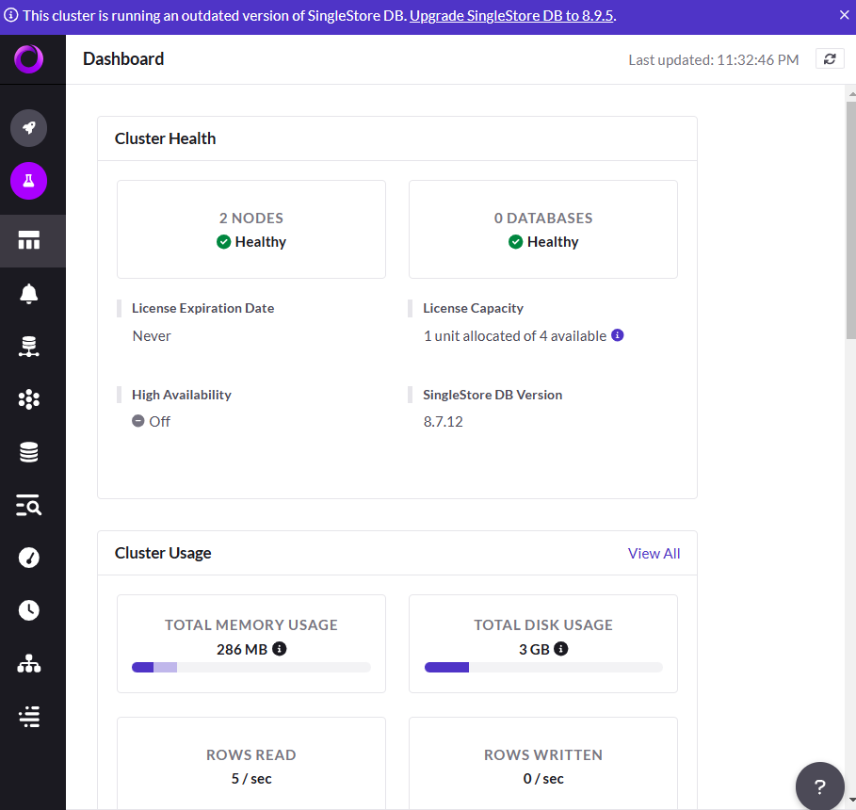Open the clock sidebar icon
Viewport: 856px width, 810px height.
point(29,610)
